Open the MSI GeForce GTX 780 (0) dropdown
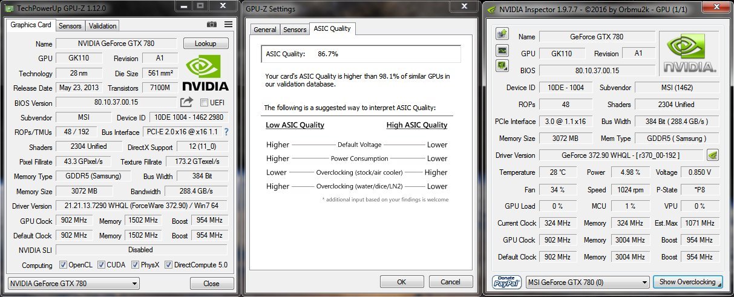 click(x=587, y=282)
